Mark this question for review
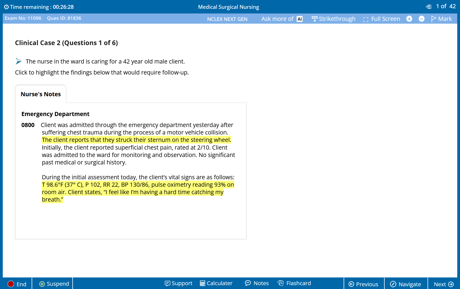Viewport: 460px width, 289px height. click(x=442, y=19)
